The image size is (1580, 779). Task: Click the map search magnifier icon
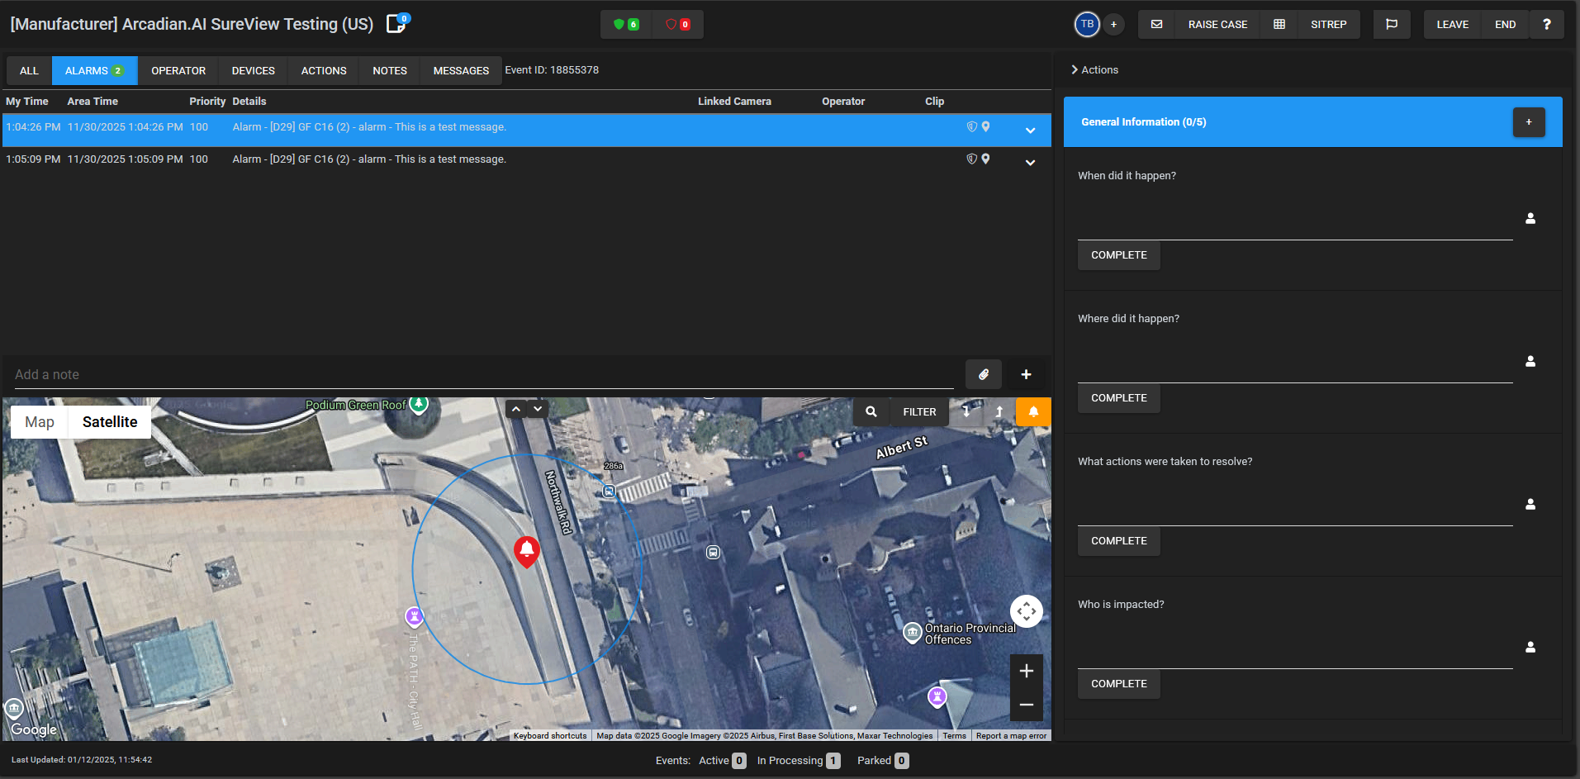871,412
